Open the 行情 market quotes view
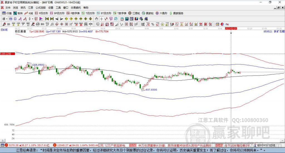This screenshot has width=285, height=153. (7, 13)
